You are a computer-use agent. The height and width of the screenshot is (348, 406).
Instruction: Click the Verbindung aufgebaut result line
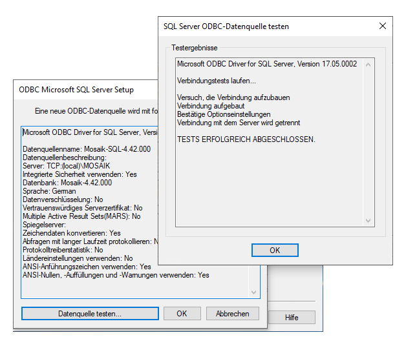pos(211,106)
